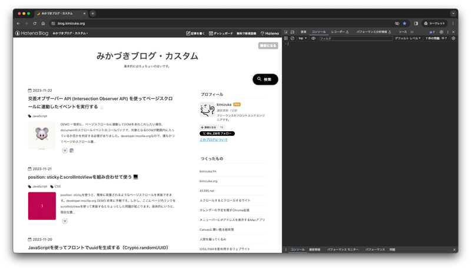Open the drawer kebab menu at bottom
Screen dimensions: 471x270
pyautogui.click(x=286, y=249)
